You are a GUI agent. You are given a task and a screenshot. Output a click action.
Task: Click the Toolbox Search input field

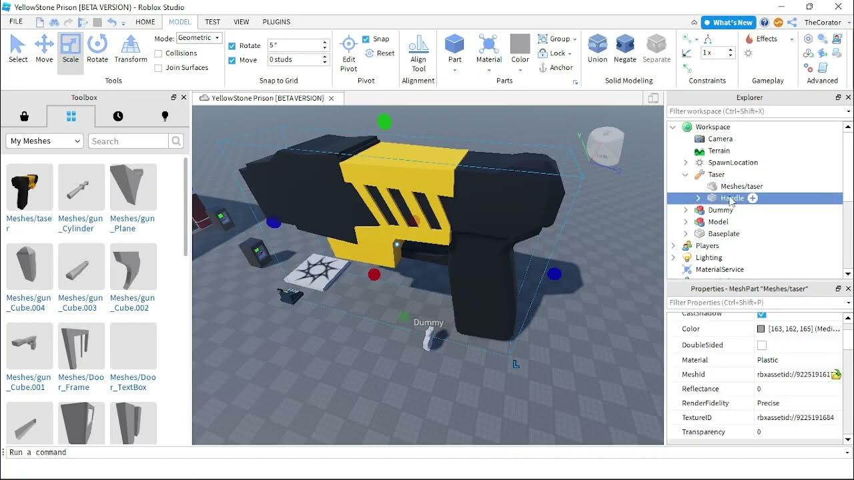pyautogui.click(x=129, y=141)
